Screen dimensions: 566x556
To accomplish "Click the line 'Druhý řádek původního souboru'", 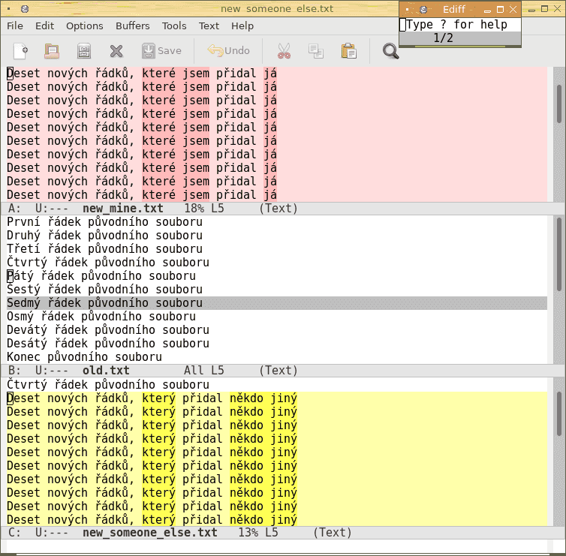I will tap(104, 236).
